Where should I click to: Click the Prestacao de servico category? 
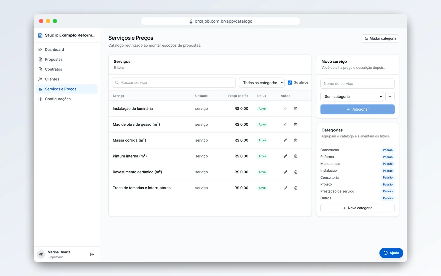(357, 191)
